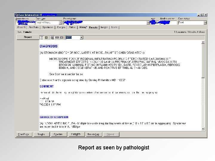Click the 100% zoom value field
215x161 pixels.
(x=73, y=38)
